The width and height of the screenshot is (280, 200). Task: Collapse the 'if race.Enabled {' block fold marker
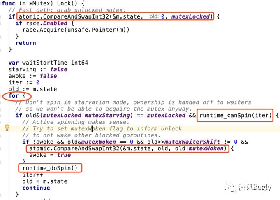pos(1,23)
